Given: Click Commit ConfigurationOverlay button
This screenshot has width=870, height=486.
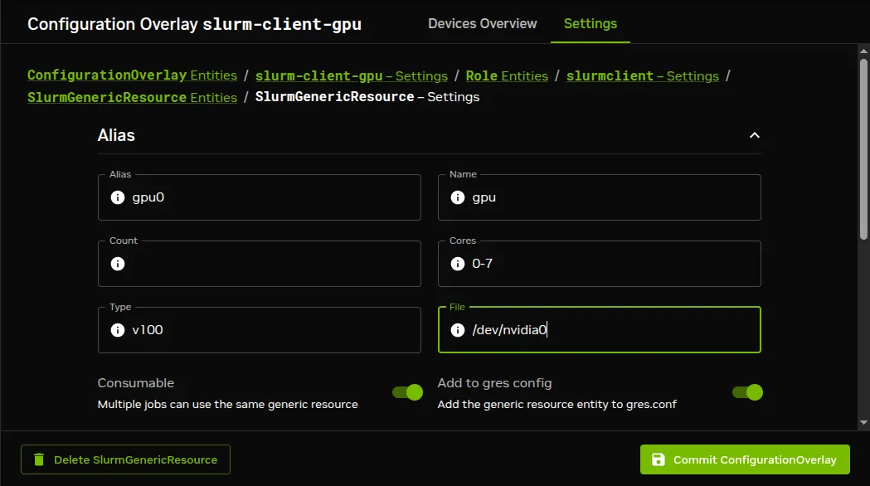Looking at the screenshot, I should coord(745,459).
